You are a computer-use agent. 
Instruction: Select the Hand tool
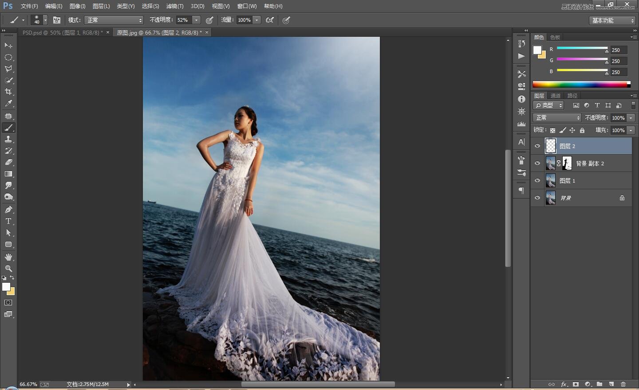tap(8, 257)
